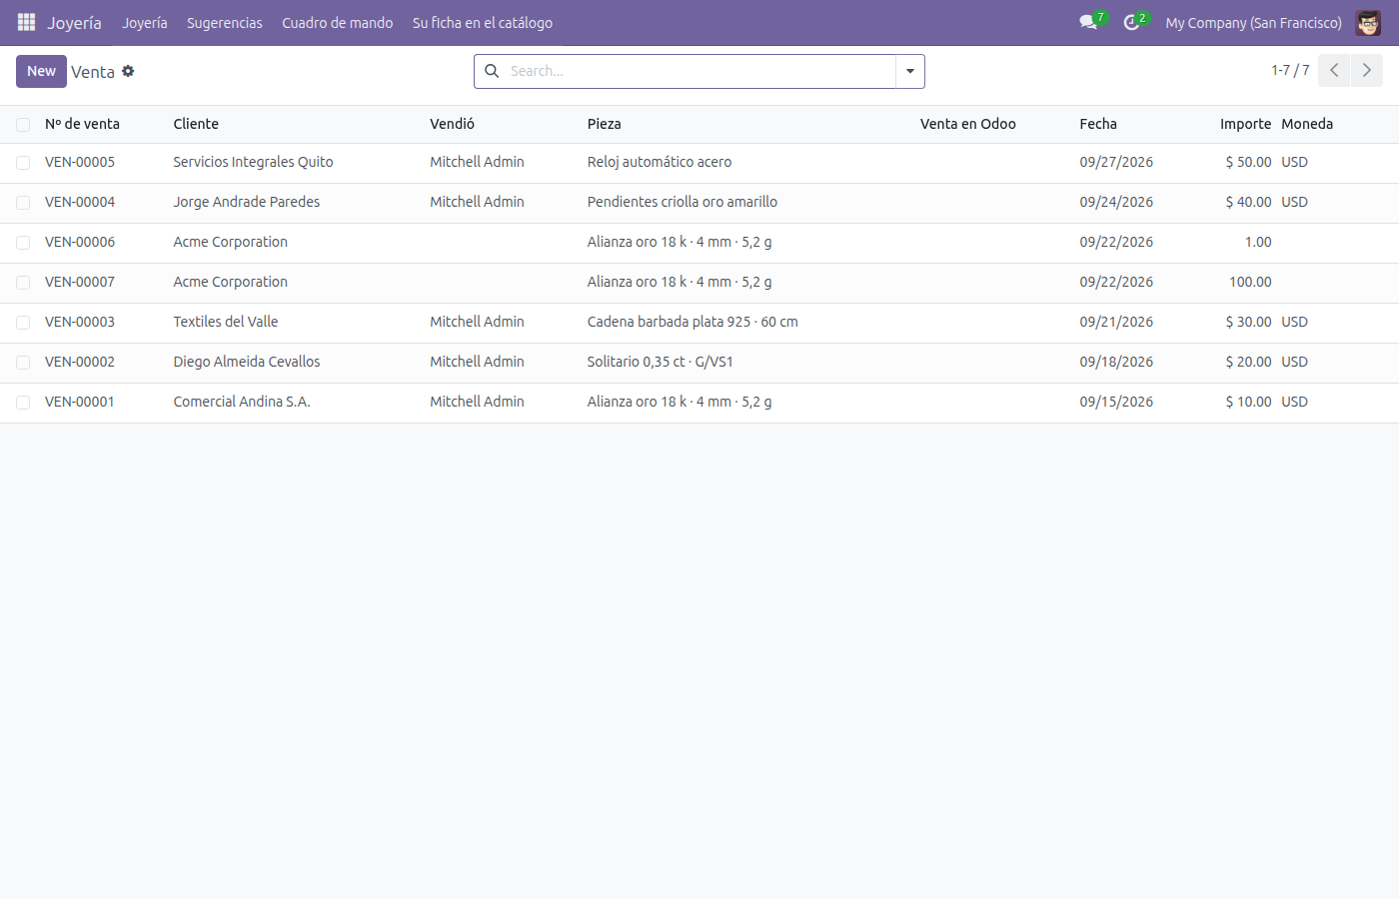Open the Venta actions gear icon

point(128,71)
